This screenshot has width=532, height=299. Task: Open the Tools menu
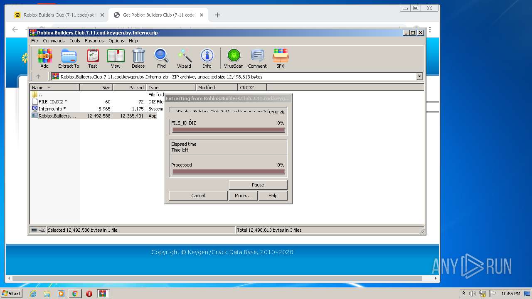click(x=75, y=41)
